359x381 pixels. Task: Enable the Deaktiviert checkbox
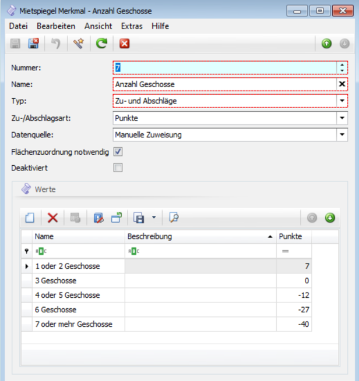(118, 168)
